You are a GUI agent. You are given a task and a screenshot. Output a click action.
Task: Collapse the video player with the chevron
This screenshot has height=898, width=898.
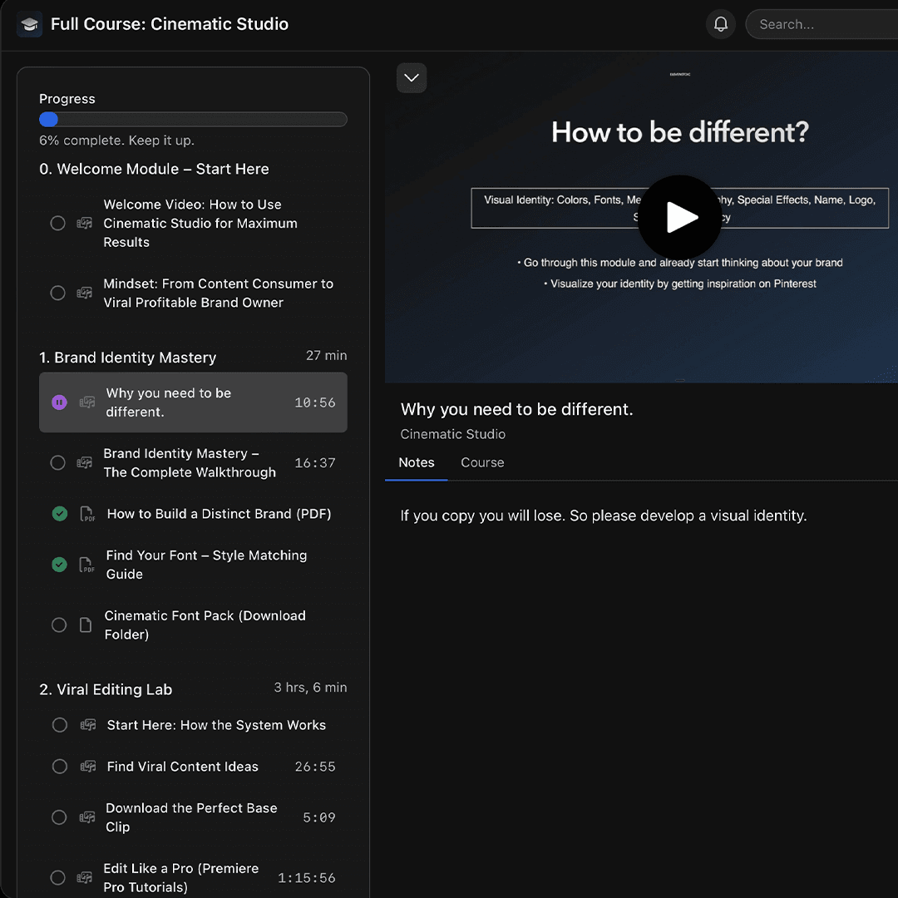point(412,77)
